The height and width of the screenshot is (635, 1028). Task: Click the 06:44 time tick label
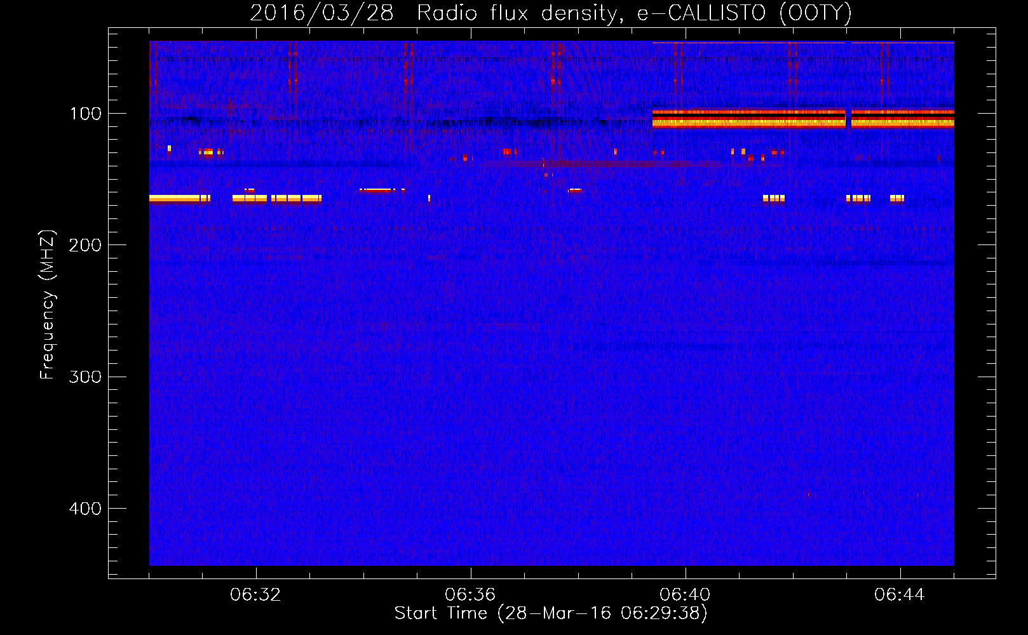tap(900, 595)
